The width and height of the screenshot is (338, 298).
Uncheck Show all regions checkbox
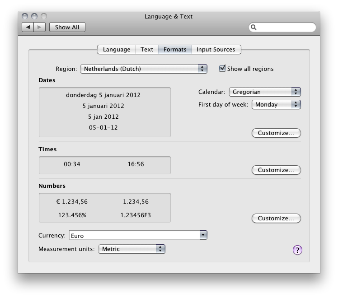[222, 69]
